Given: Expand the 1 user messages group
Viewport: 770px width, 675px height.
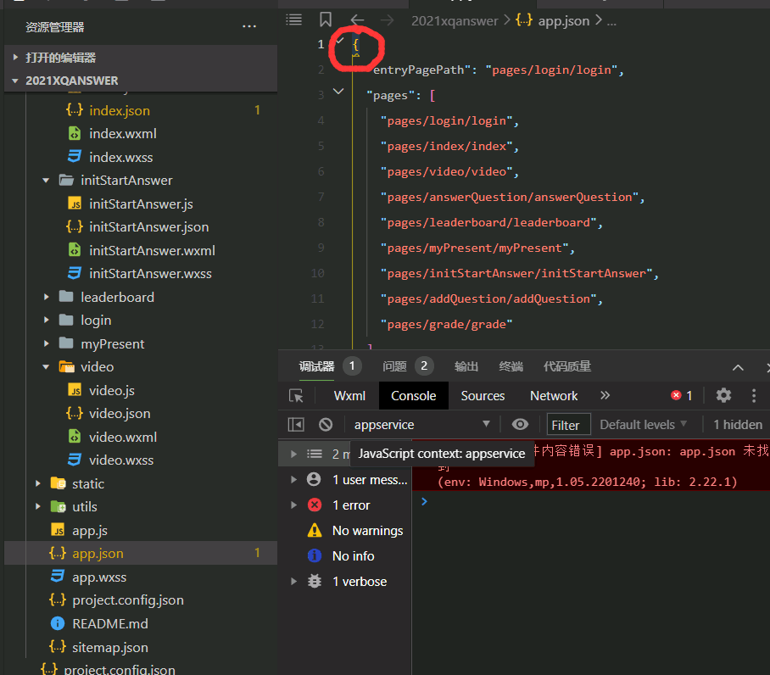Looking at the screenshot, I should [x=294, y=480].
